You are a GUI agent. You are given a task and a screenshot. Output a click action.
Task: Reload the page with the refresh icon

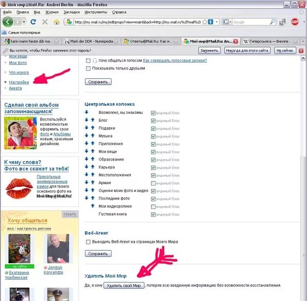pos(33,21)
